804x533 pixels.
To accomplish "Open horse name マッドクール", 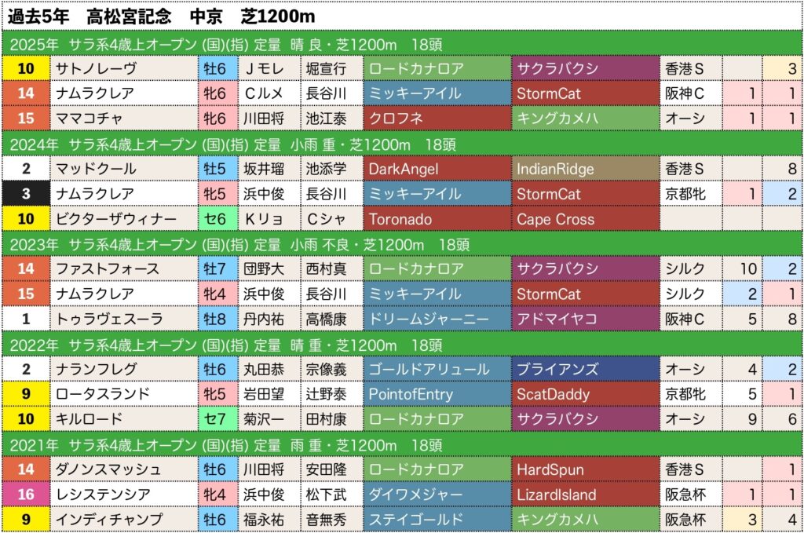I will 122,170.
